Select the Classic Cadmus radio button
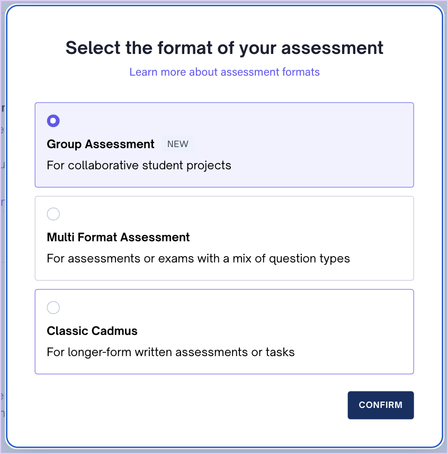448x454 pixels. coord(53,307)
